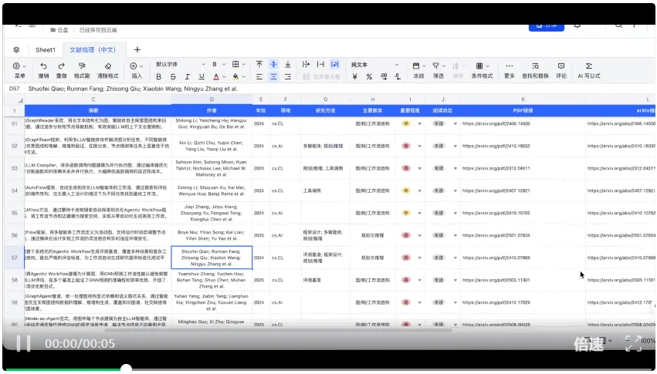Add a new sheet with plus button
Screen dimensions: 657x374
point(137,50)
